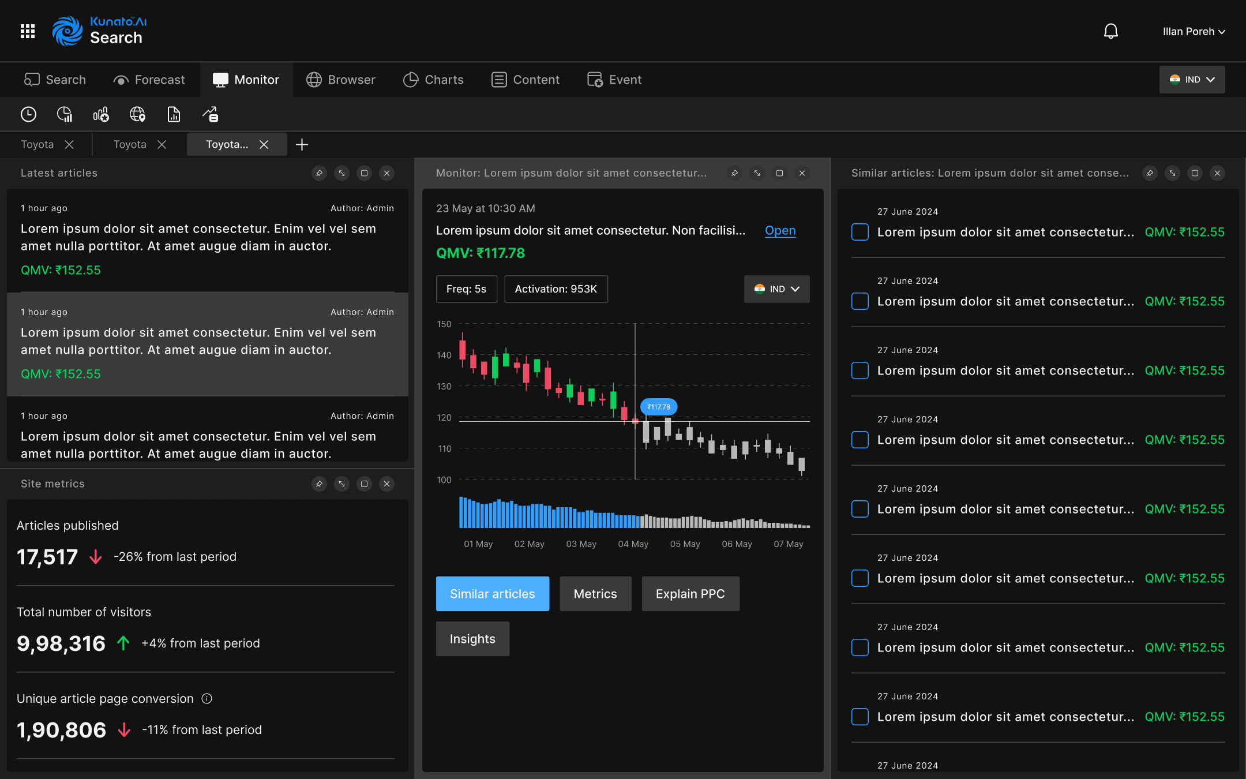Click the Explain PPC button

click(690, 594)
